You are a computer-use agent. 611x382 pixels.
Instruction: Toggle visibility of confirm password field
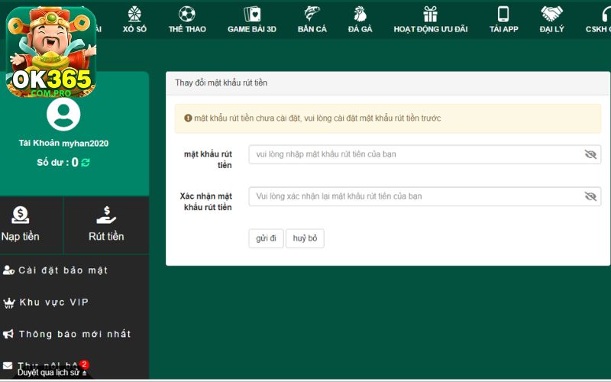[x=590, y=196]
